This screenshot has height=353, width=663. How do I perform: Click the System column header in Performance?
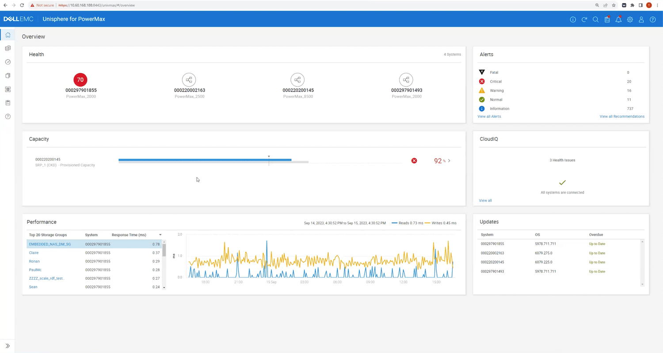91,235
